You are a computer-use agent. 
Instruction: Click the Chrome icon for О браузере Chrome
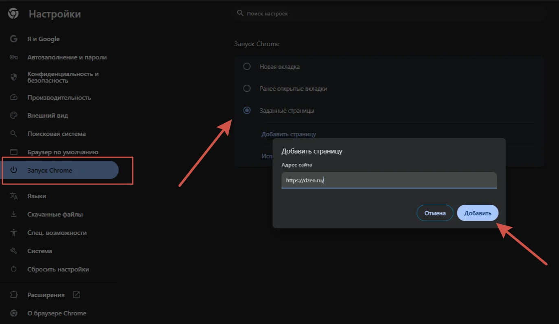click(x=14, y=313)
